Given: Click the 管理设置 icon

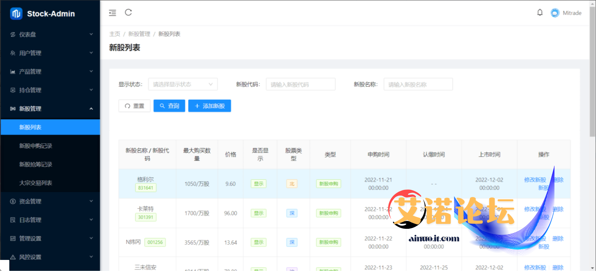Looking at the screenshot, I should tap(13, 238).
